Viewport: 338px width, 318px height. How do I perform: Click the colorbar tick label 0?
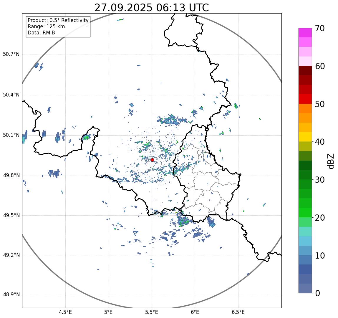[x=317, y=293]
